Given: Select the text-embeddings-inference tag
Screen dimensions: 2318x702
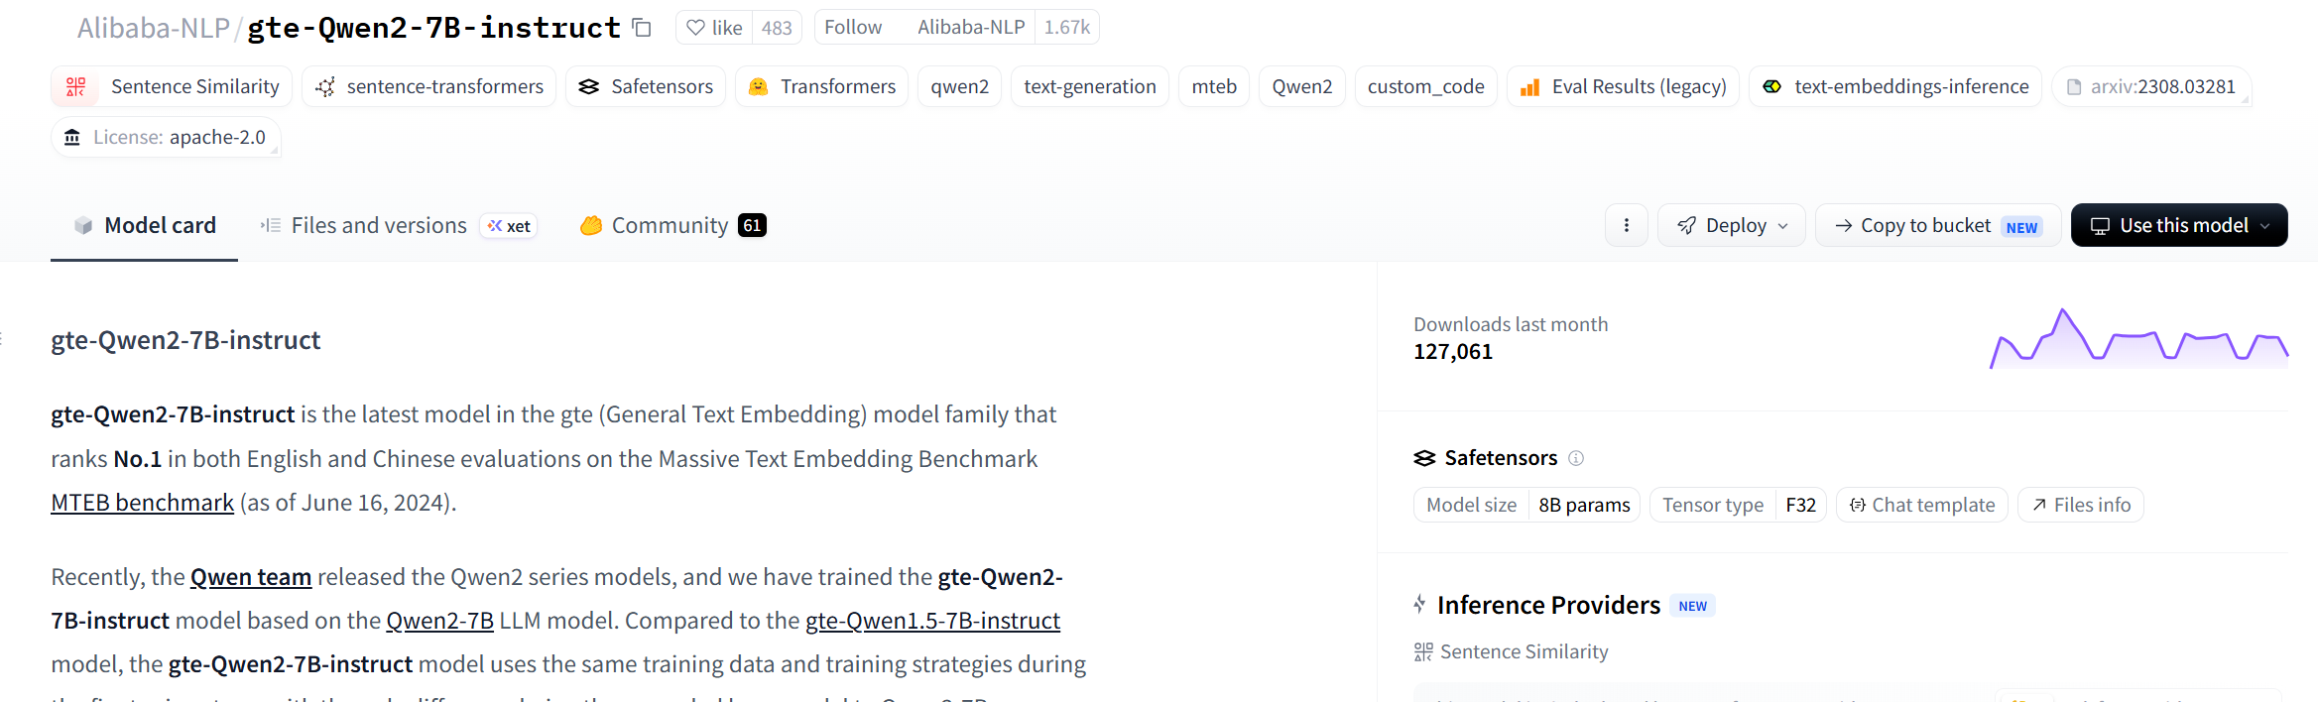Looking at the screenshot, I should click(1895, 86).
